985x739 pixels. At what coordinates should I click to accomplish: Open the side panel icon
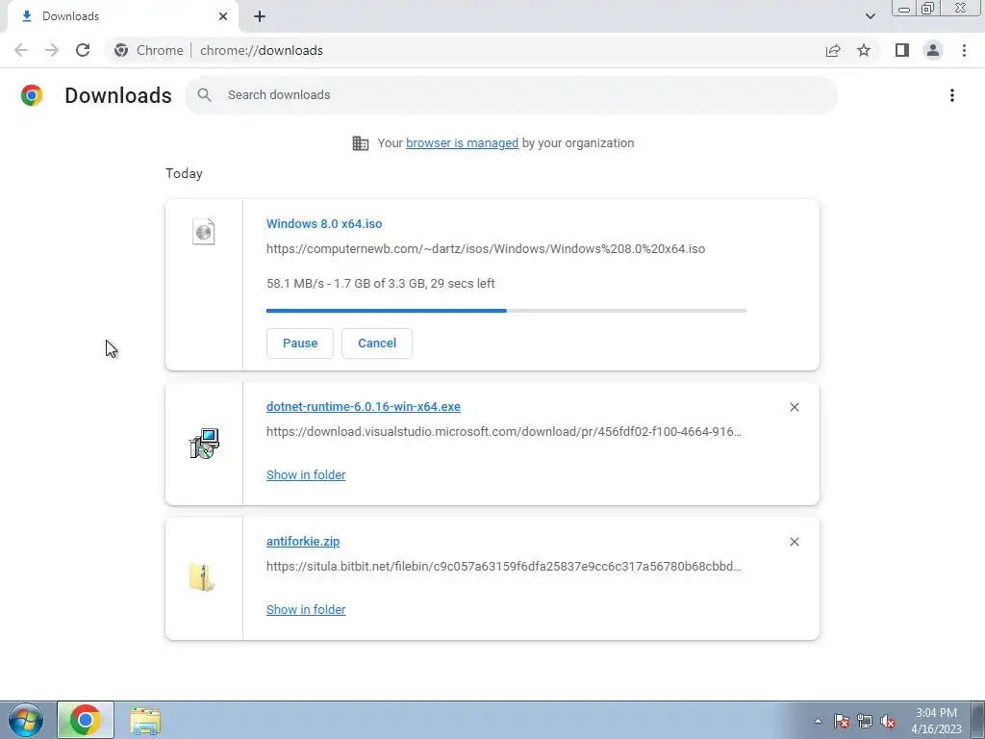tap(902, 50)
